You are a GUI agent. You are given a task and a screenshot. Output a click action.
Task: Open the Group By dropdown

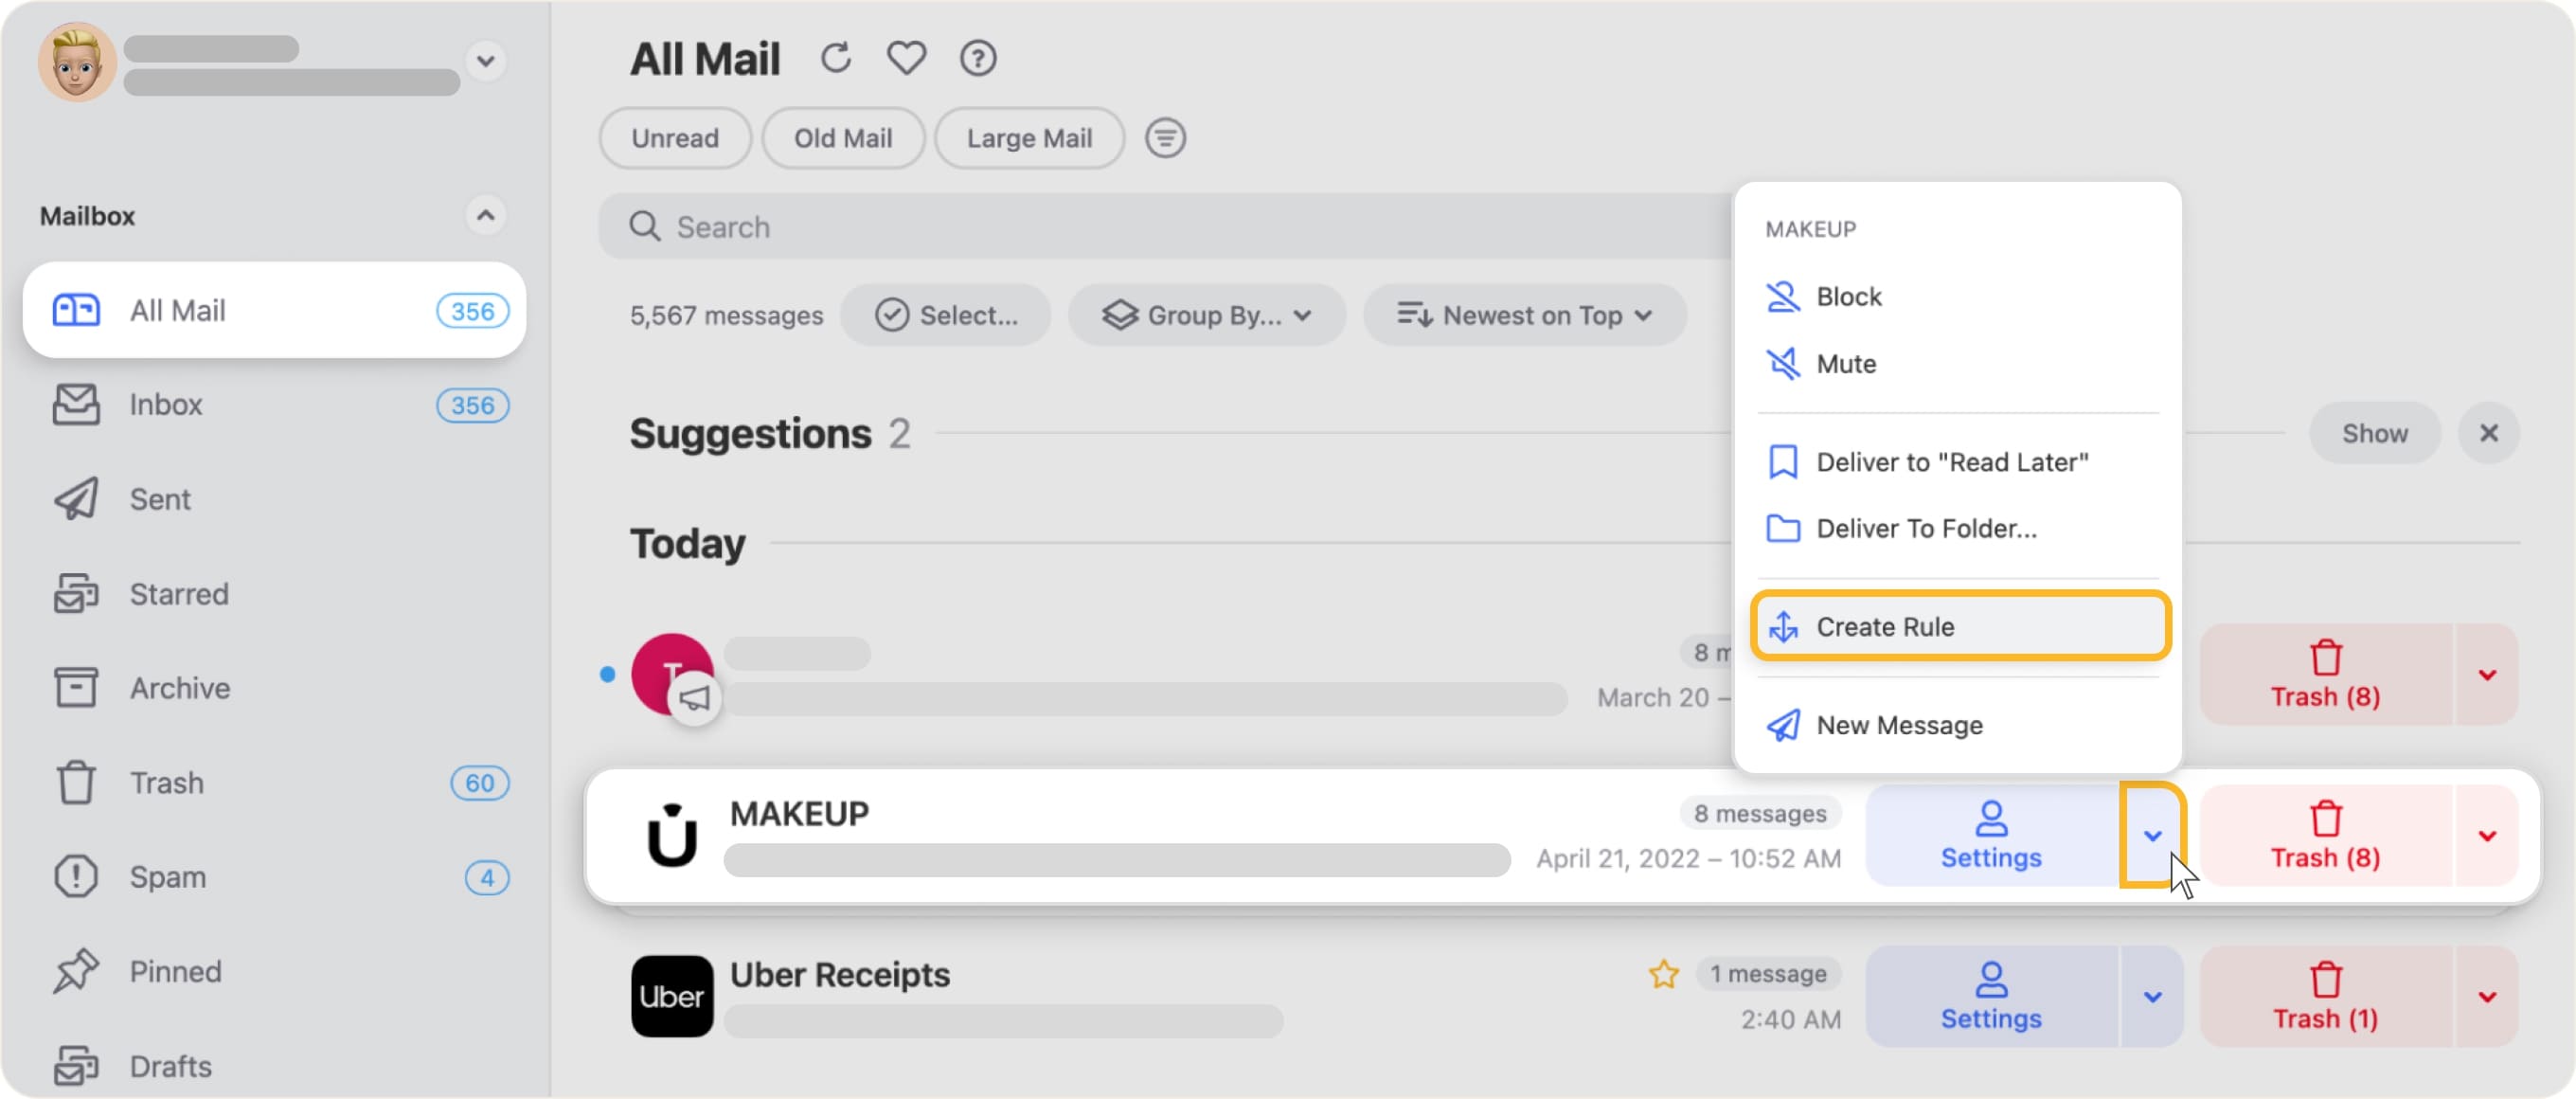[x=1206, y=315]
